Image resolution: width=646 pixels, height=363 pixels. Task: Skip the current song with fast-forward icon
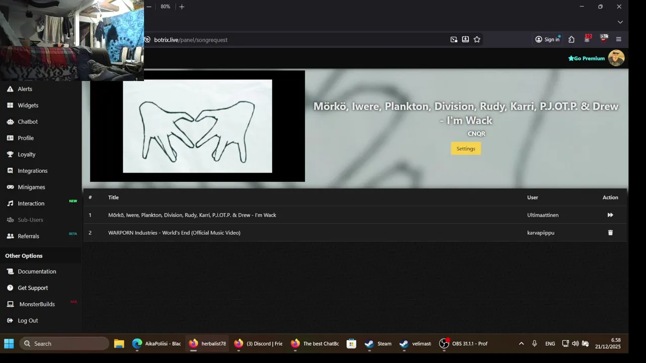pos(610,215)
